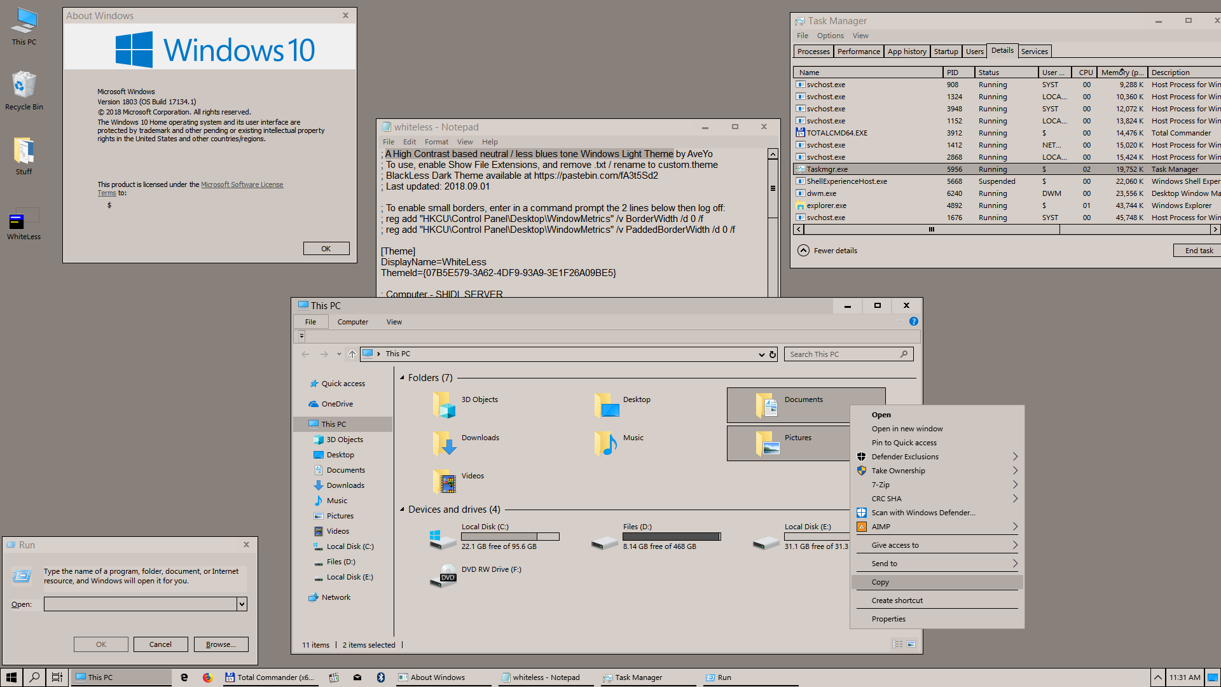This screenshot has width=1221, height=687.
Task: Open the Firefox icon in the taskbar
Action: [x=207, y=677]
